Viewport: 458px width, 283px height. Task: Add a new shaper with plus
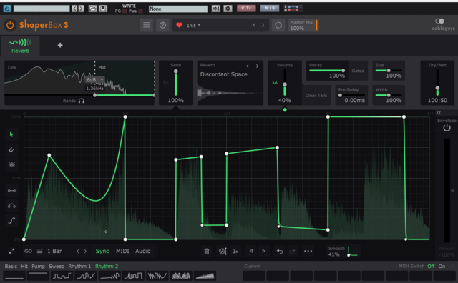(60, 45)
